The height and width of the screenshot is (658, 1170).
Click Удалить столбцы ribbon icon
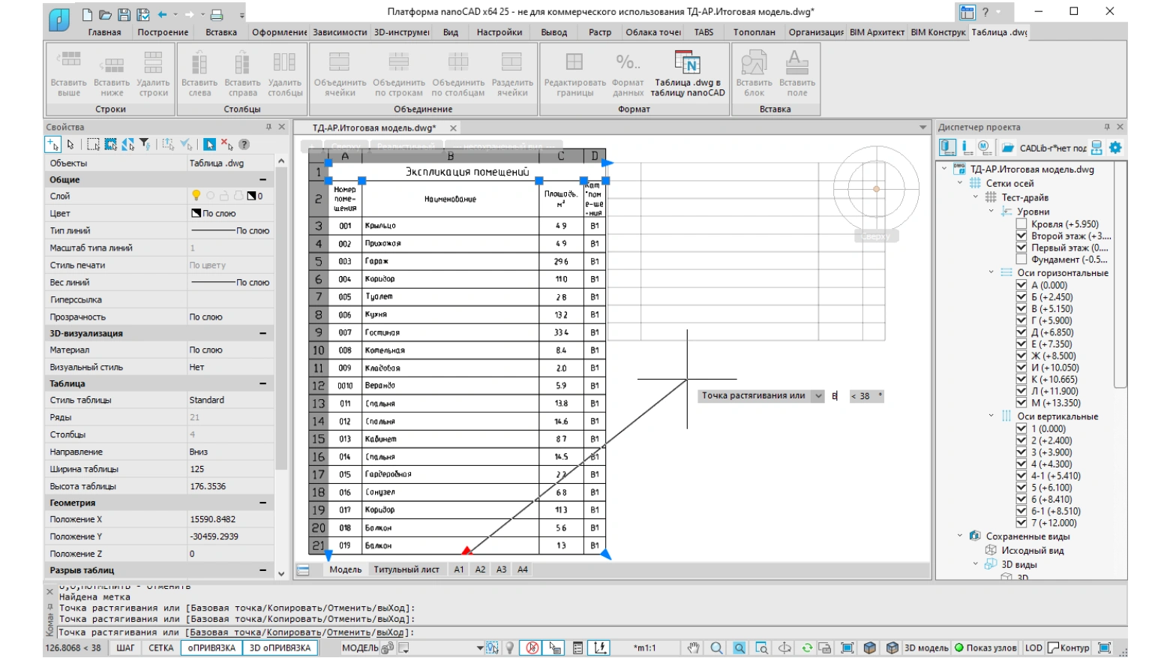click(x=285, y=62)
